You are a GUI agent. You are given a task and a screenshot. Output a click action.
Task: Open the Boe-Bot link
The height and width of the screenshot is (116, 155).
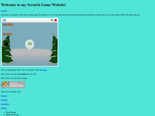(4, 100)
